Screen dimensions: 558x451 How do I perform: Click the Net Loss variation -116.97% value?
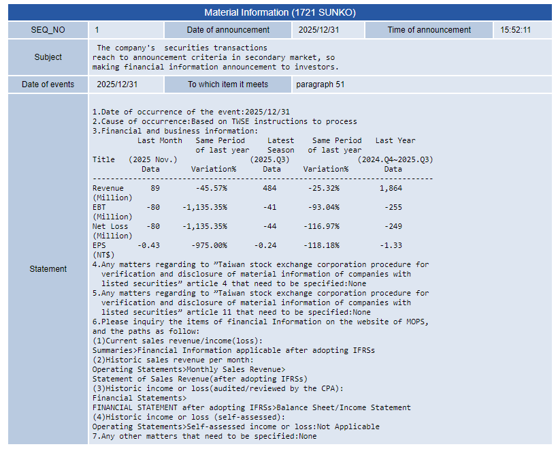pyautogui.click(x=325, y=226)
